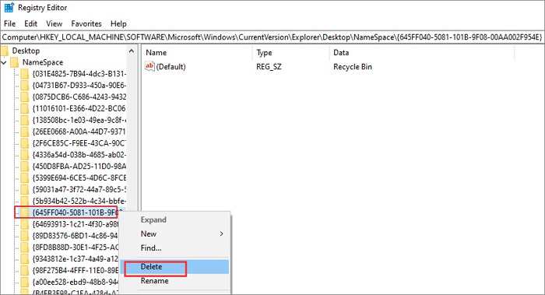Open the Favorites menu
This screenshot has width=545, height=295.
coord(86,23)
